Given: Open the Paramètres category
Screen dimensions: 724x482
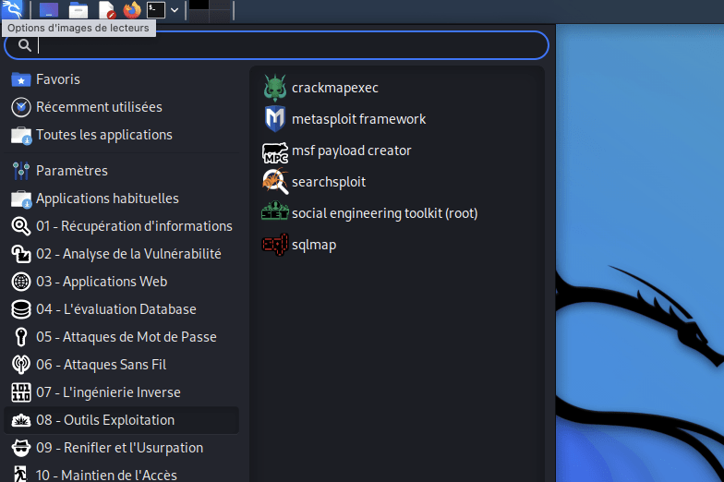Looking at the screenshot, I should 122,171.
